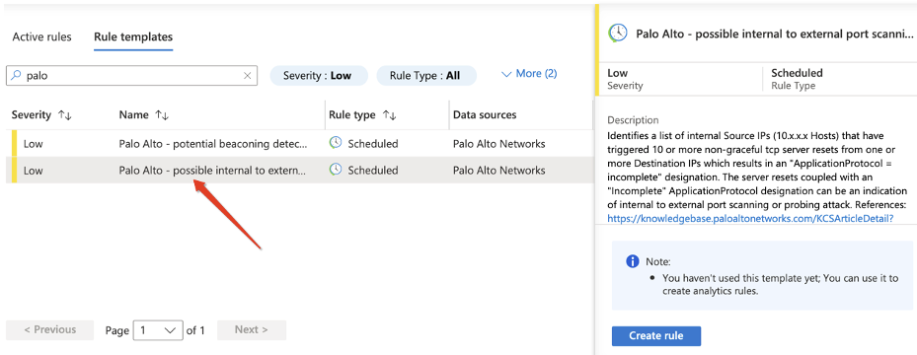Sort by Name column arrows

(x=162, y=115)
